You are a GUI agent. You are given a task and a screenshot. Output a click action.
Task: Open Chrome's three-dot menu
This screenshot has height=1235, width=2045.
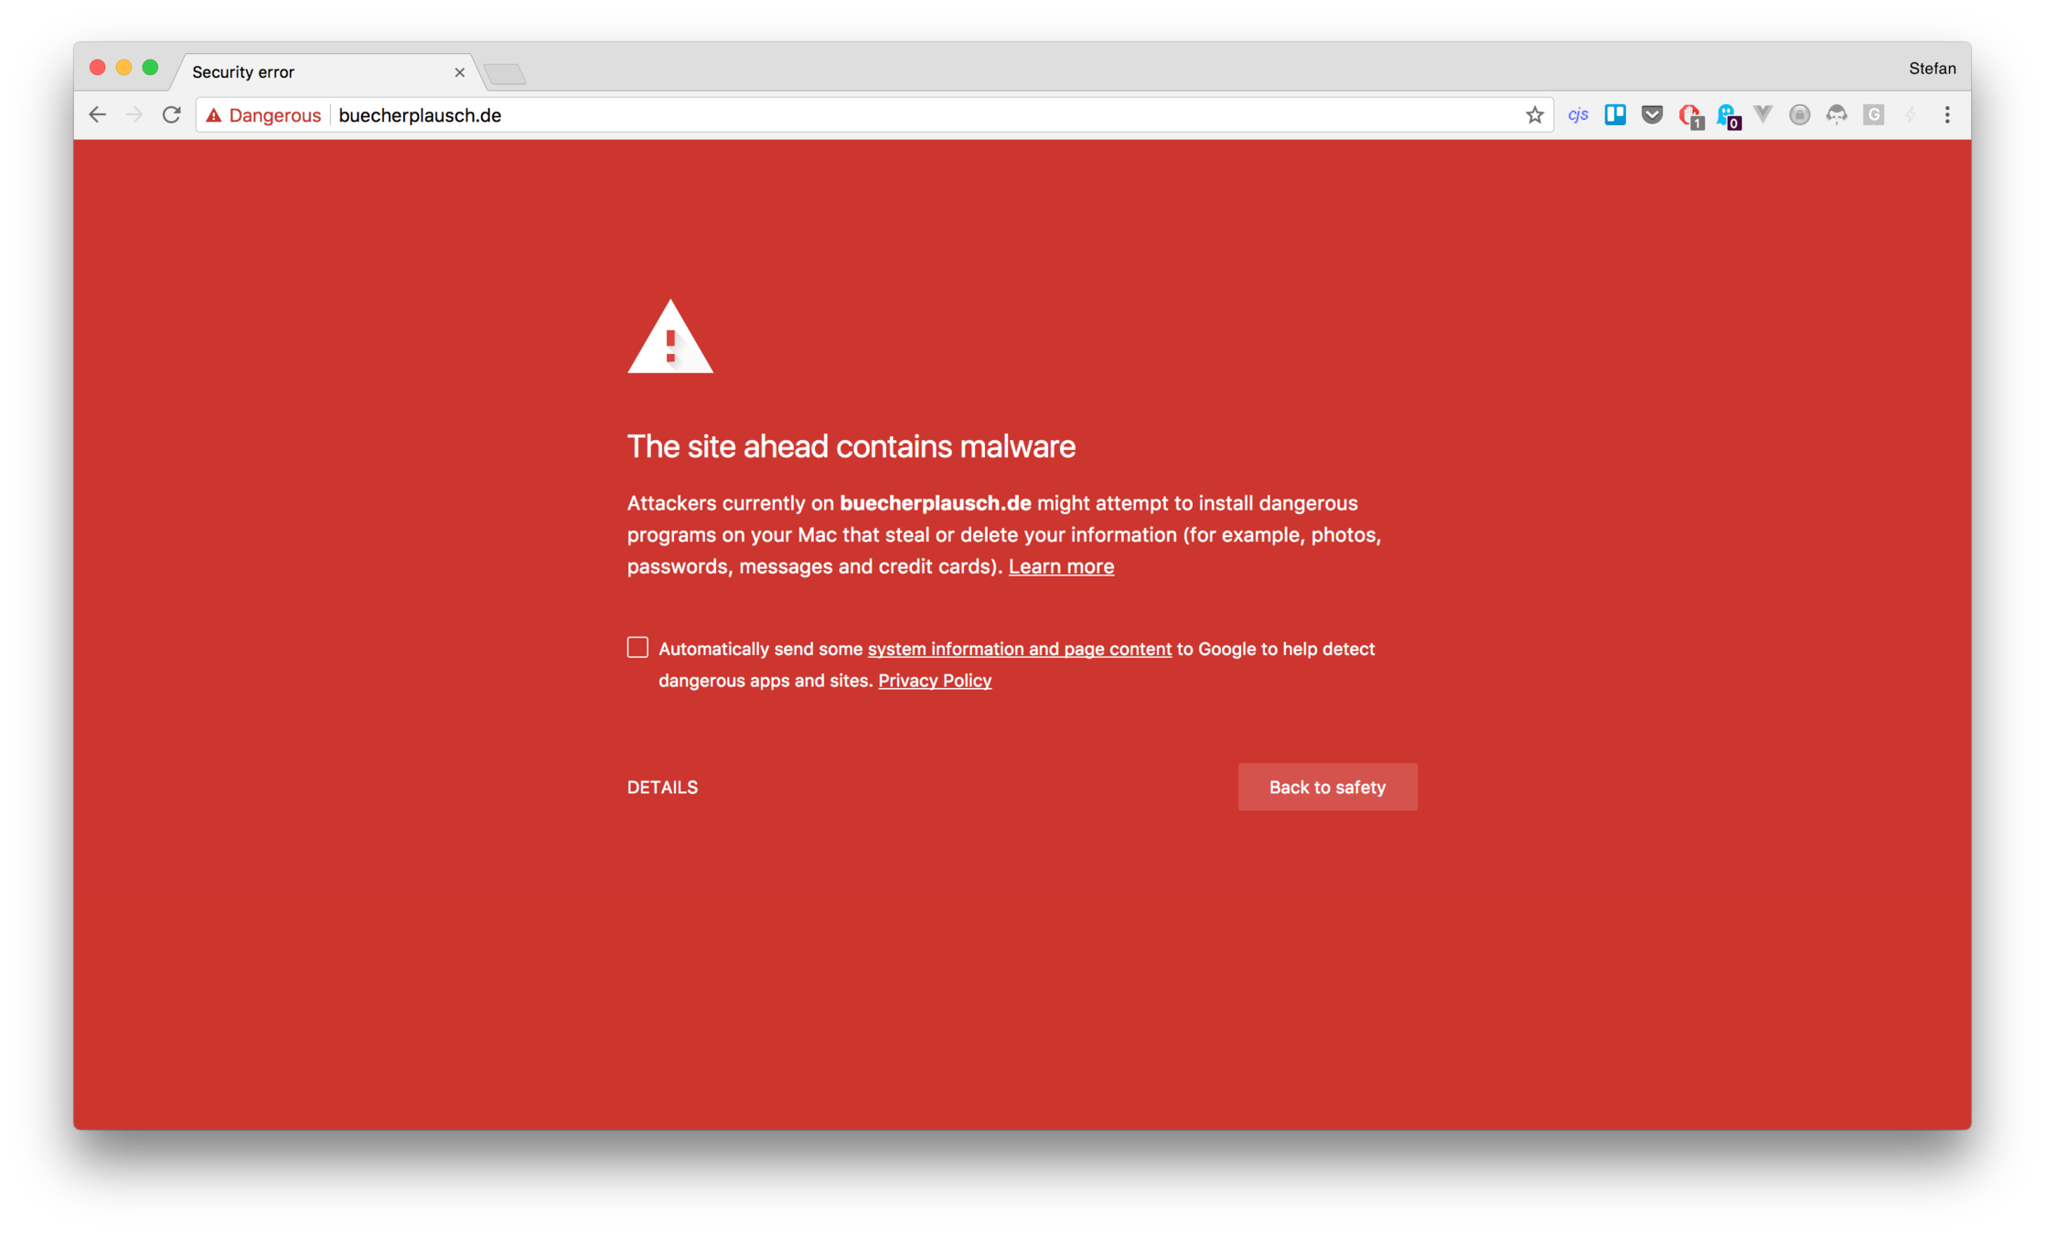(x=1947, y=115)
